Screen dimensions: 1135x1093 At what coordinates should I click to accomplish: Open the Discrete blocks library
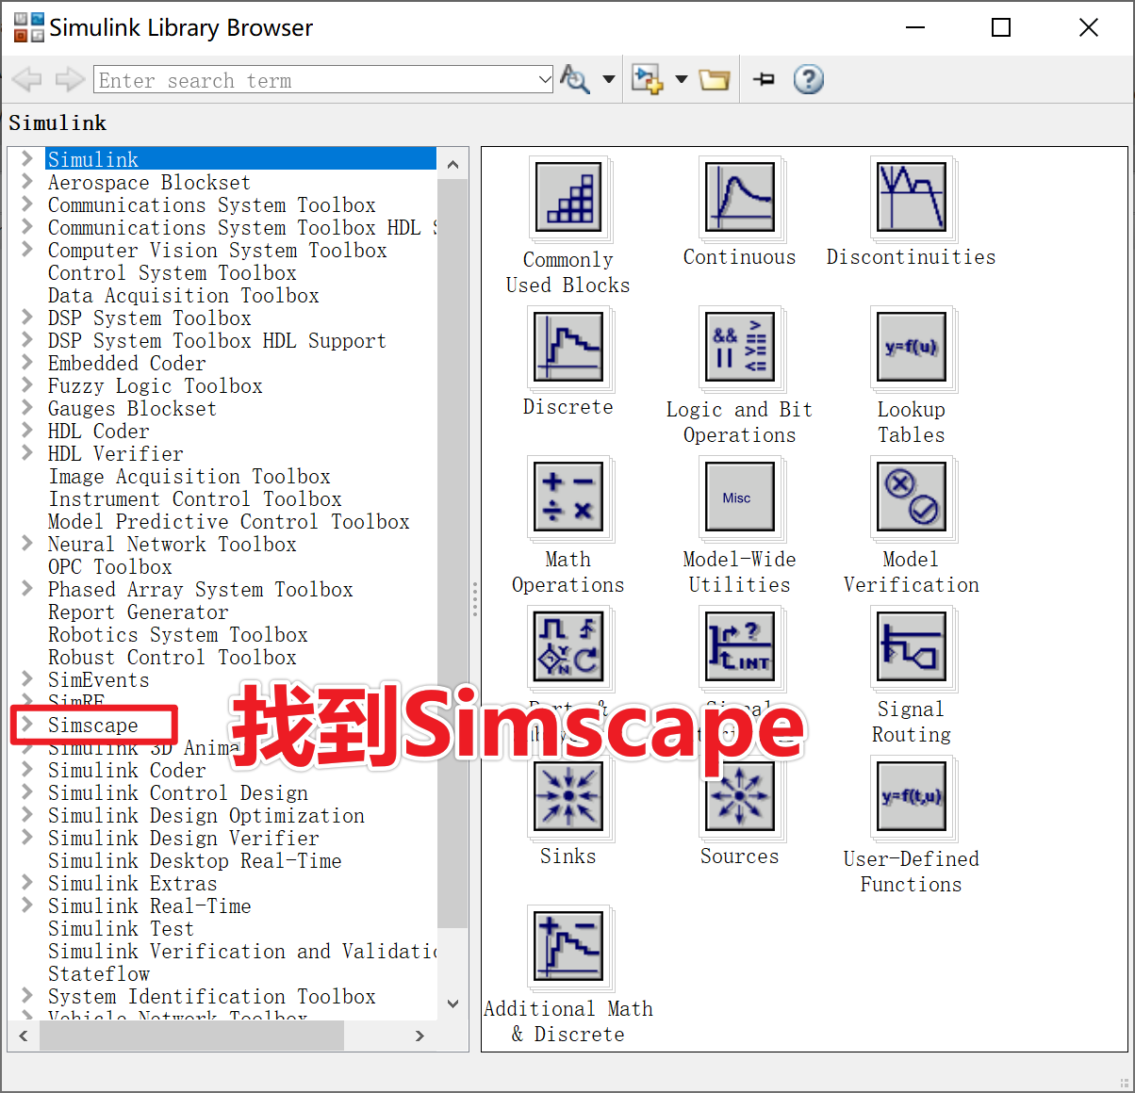tap(567, 348)
